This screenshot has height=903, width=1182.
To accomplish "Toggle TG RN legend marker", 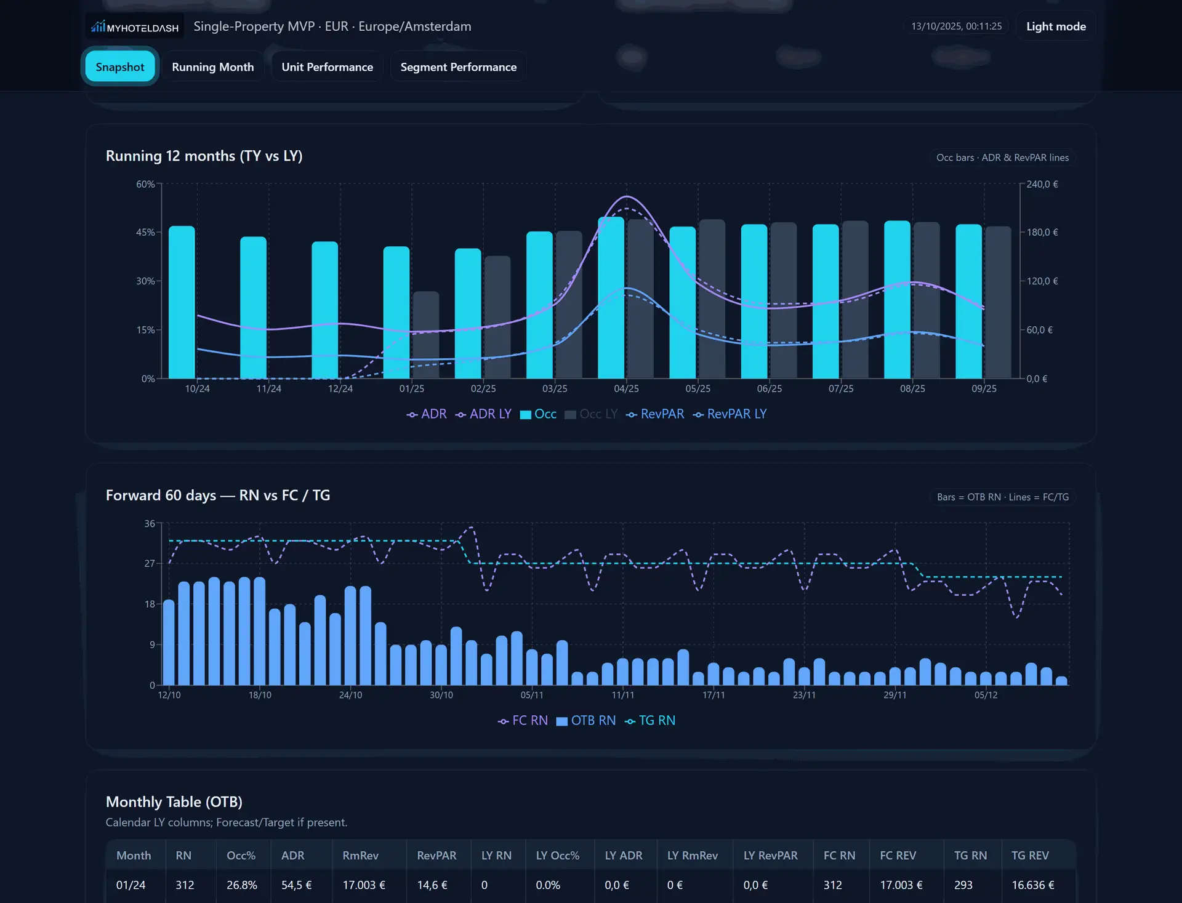I will [x=630, y=721].
